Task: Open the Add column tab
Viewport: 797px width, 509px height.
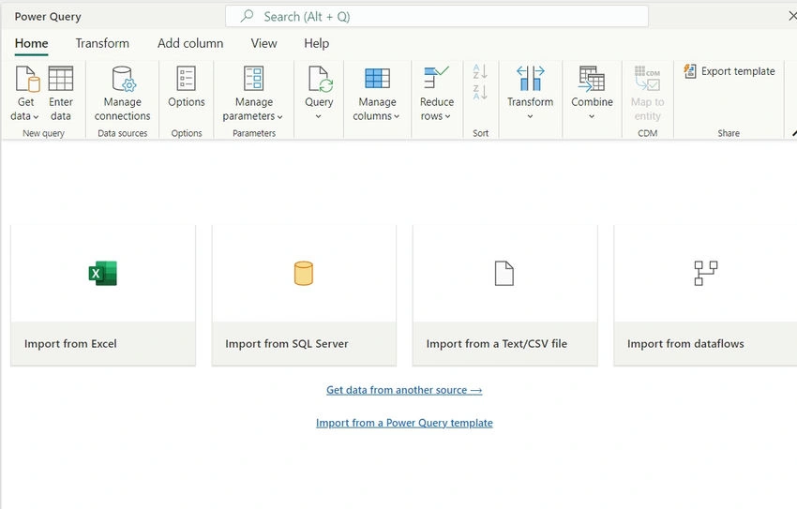Action: click(190, 44)
